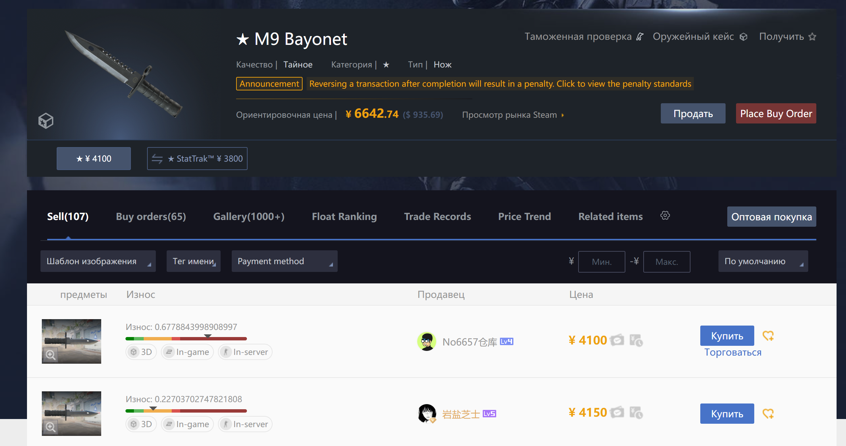846x446 pixels.
Task: Open the 3D view for the first listing
Action: coord(141,352)
